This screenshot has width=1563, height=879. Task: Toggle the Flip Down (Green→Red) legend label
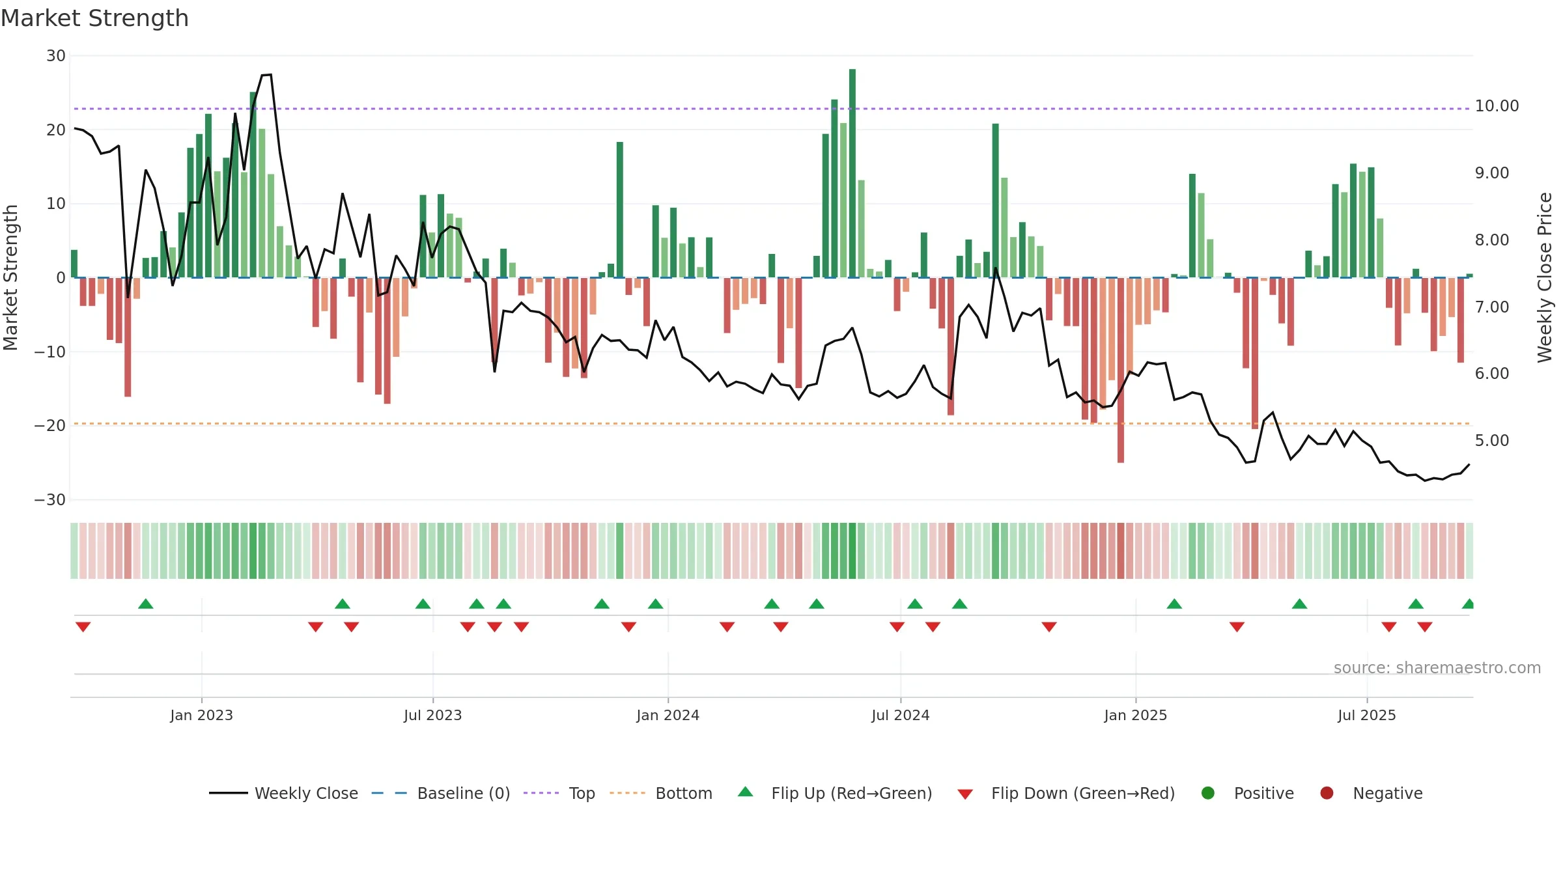1083,793
